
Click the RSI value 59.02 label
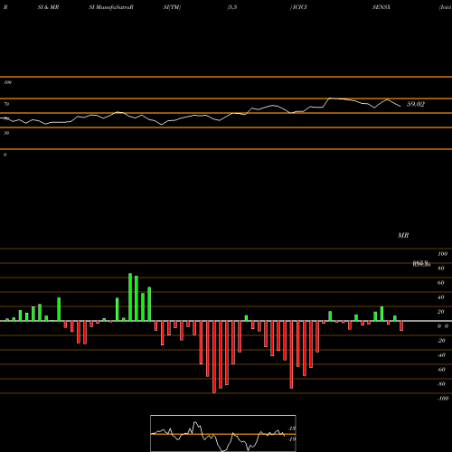coord(416,104)
